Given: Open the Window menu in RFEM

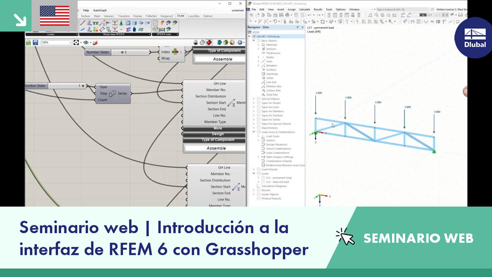Looking at the screenshot, I should [x=354, y=10].
